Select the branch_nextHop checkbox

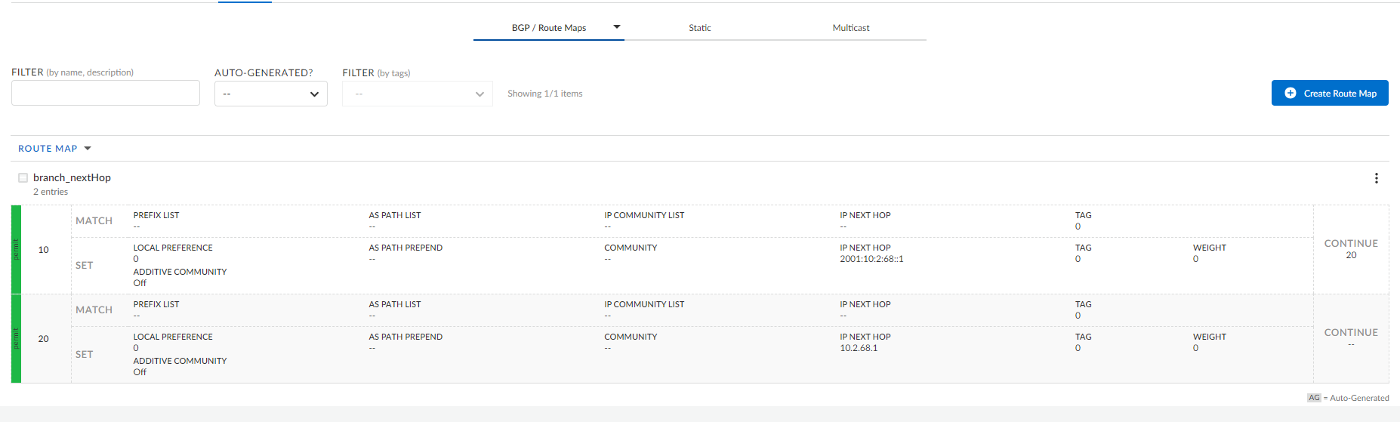(x=23, y=178)
